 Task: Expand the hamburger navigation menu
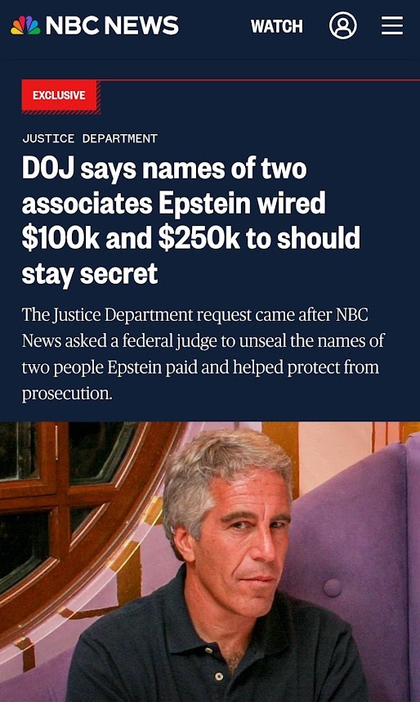point(392,25)
